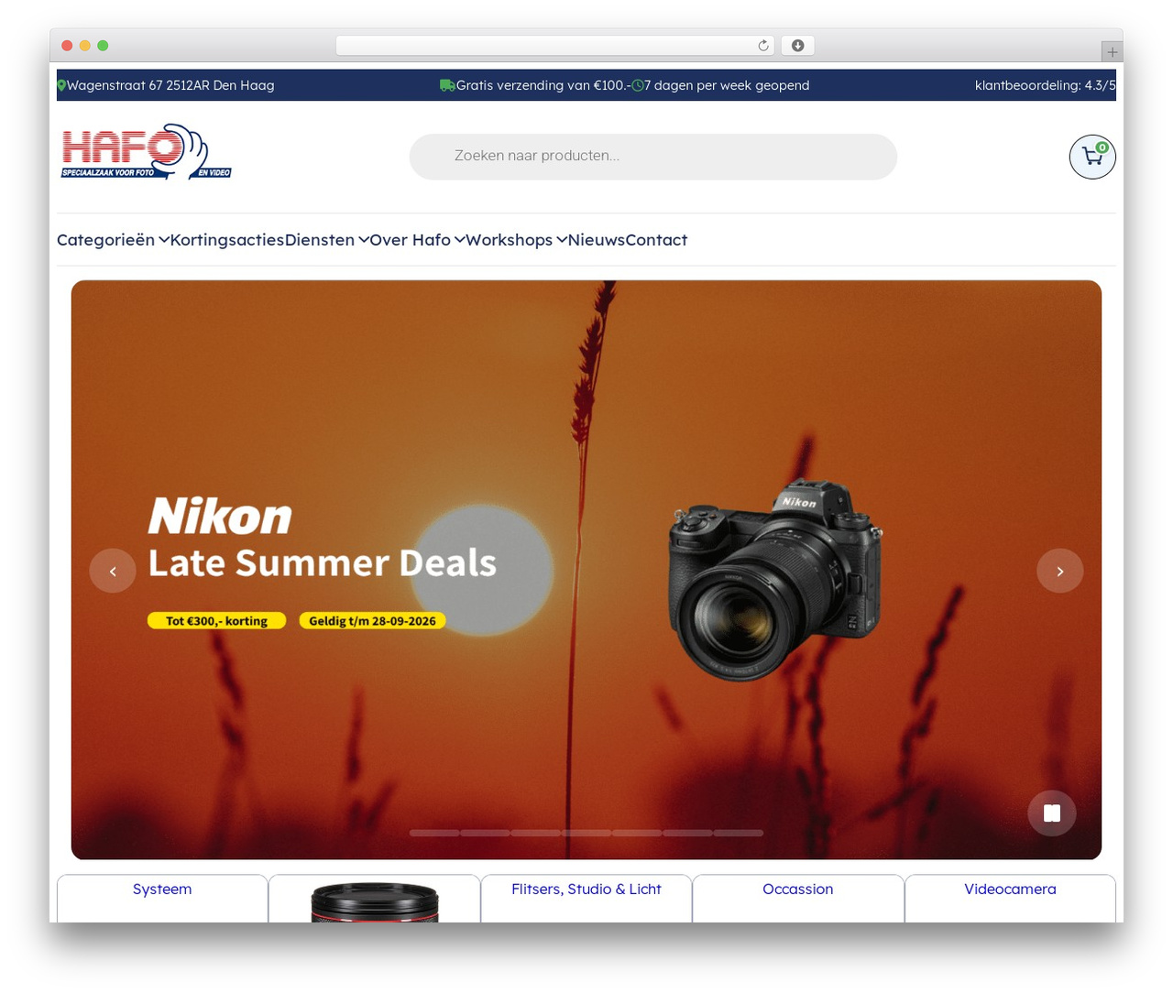
Task: Click the Wagenstraat 67 address text
Action: pos(170,85)
